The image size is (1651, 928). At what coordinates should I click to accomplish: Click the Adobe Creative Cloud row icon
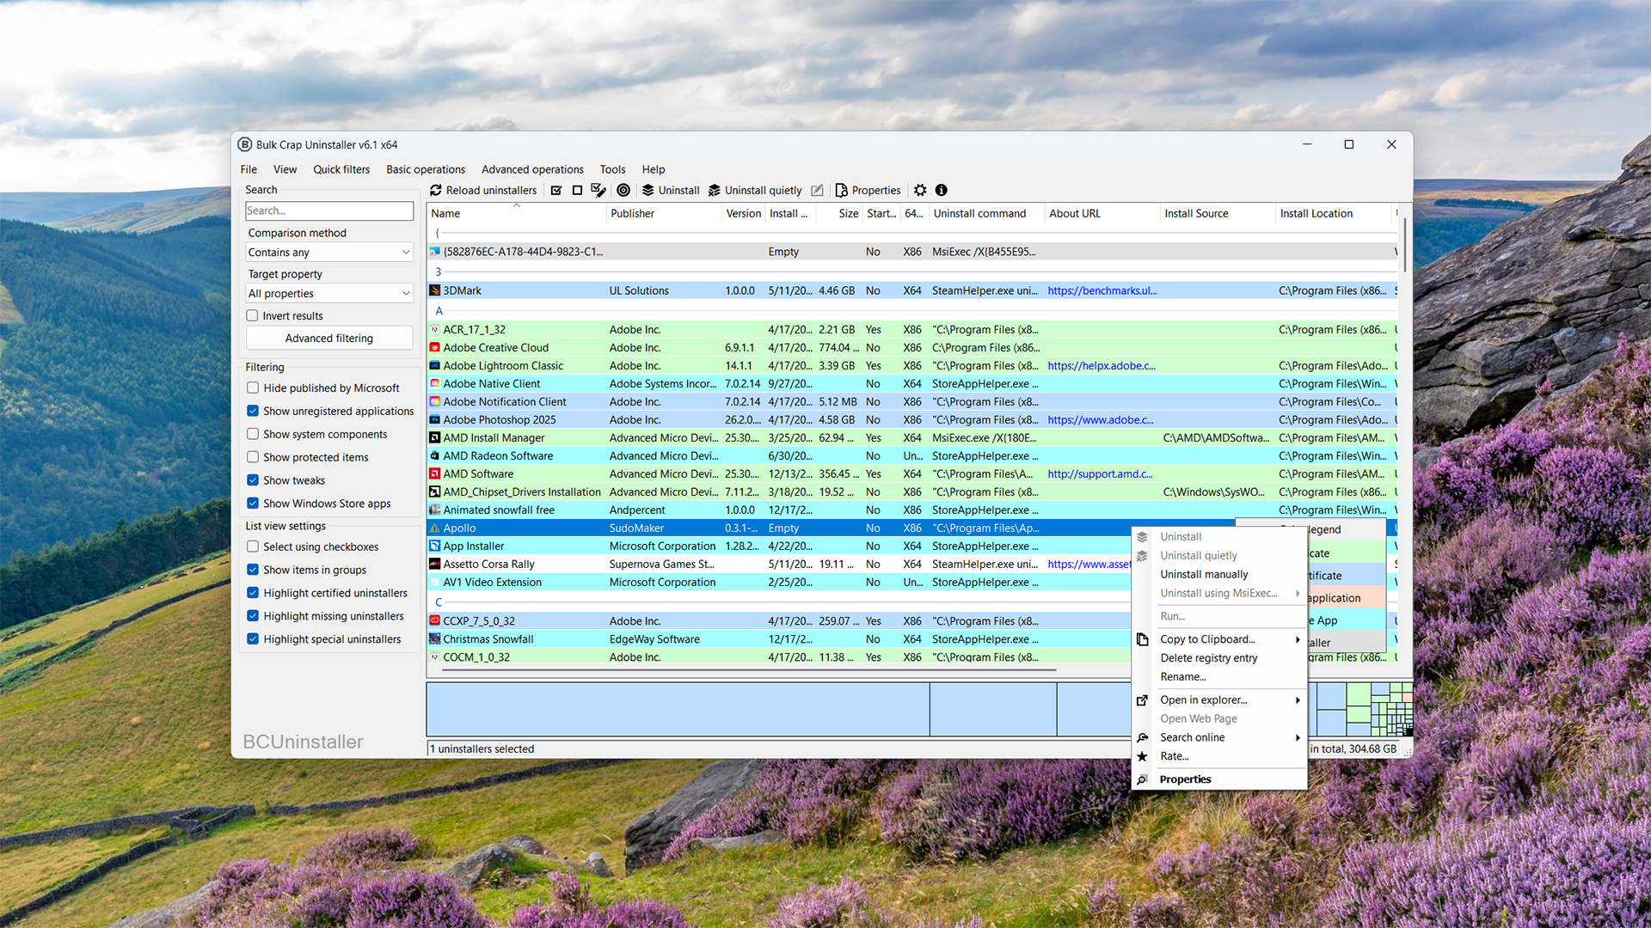click(435, 347)
